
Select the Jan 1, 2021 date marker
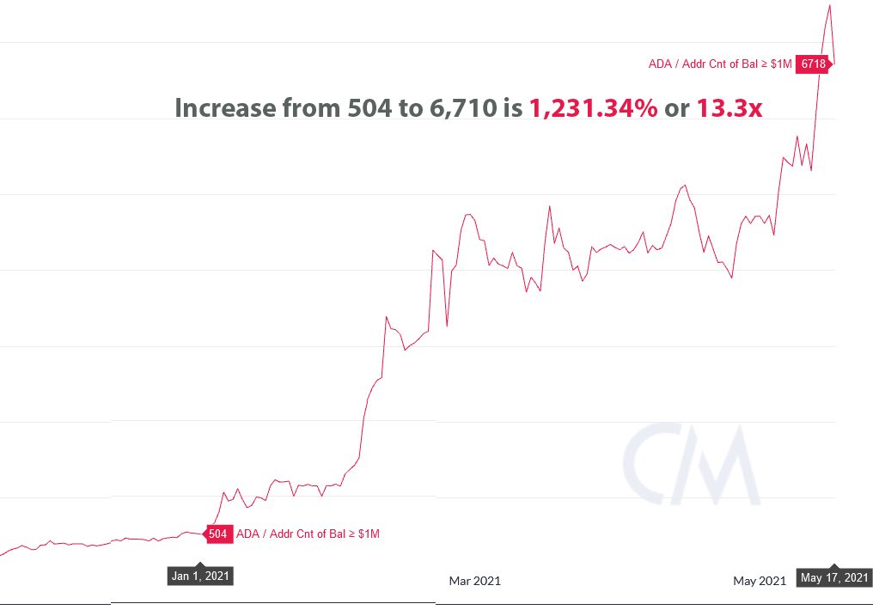(200, 576)
